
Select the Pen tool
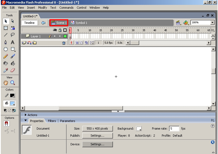[6, 42]
